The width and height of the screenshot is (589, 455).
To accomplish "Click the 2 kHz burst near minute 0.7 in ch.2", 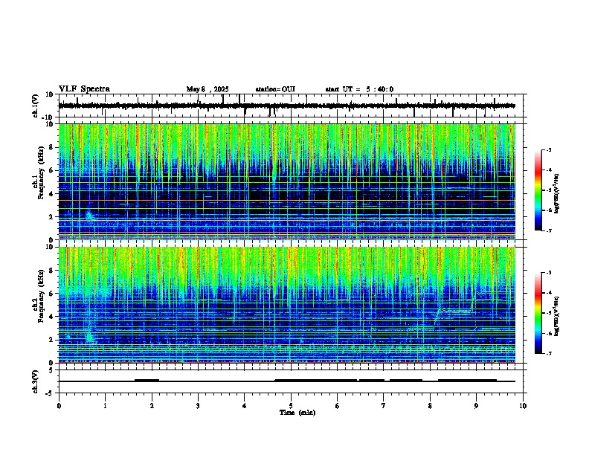I will click(90, 337).
